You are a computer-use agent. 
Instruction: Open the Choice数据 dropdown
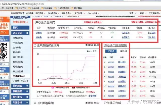click(x=93, y=13)
